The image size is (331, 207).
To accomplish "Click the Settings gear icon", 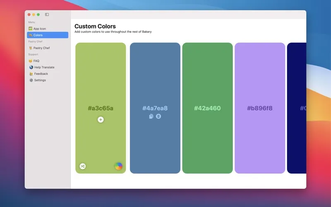I will [31, 80].
